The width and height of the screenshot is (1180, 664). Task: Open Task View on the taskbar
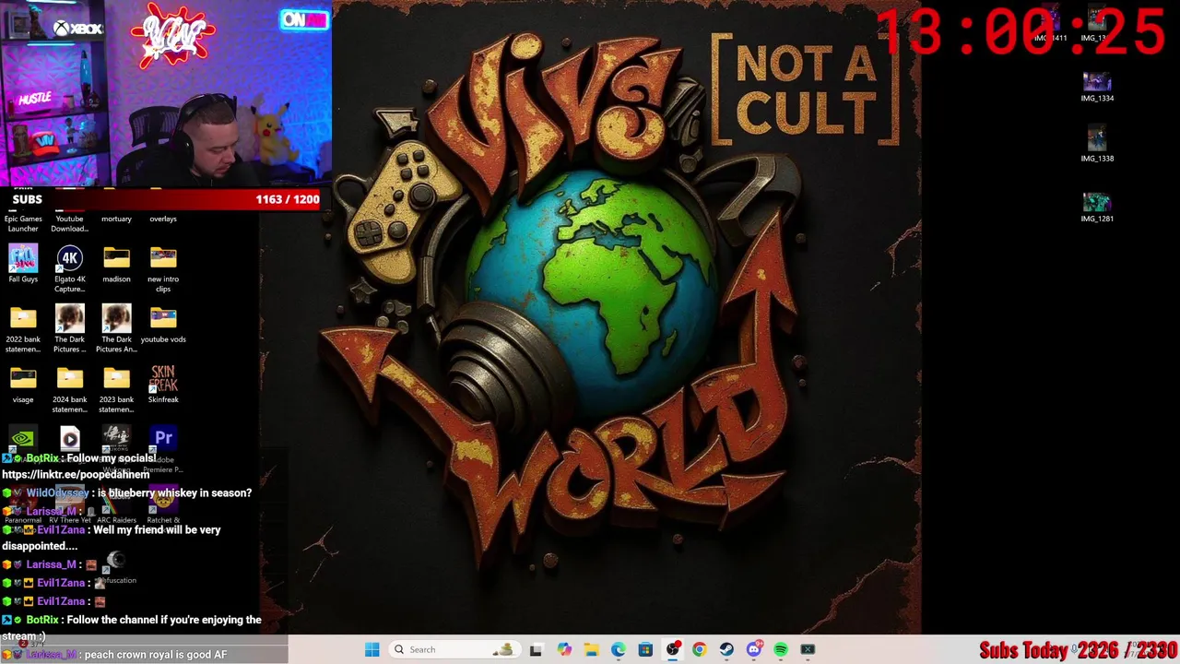[x=536, y=649]
